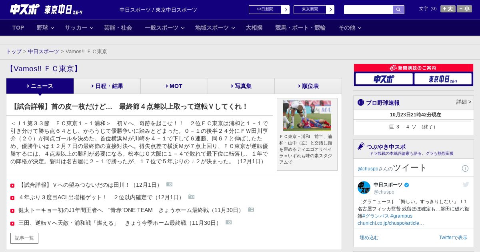
Task: Click the Chunichi Sports Tokyo logo in header
Action: pyautogui.click(x=46, y=9)
